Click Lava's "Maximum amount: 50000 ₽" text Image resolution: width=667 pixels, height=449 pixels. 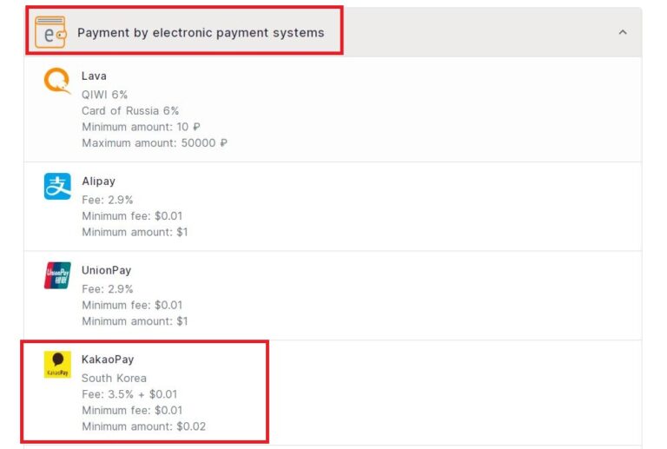[155, 143]
